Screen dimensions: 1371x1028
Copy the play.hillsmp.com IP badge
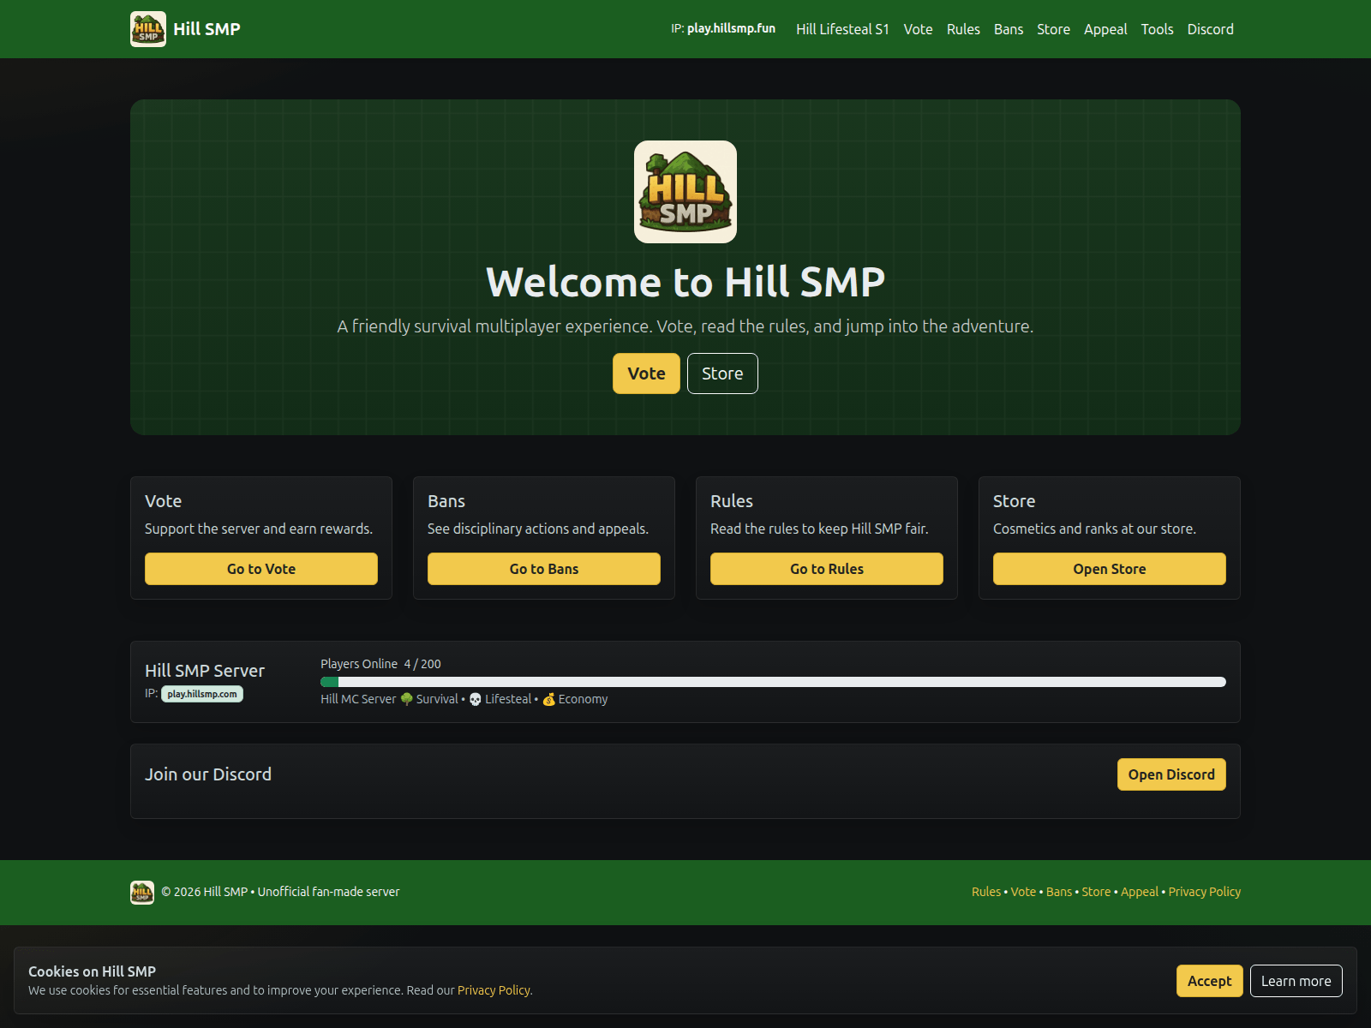coord(202,694)
